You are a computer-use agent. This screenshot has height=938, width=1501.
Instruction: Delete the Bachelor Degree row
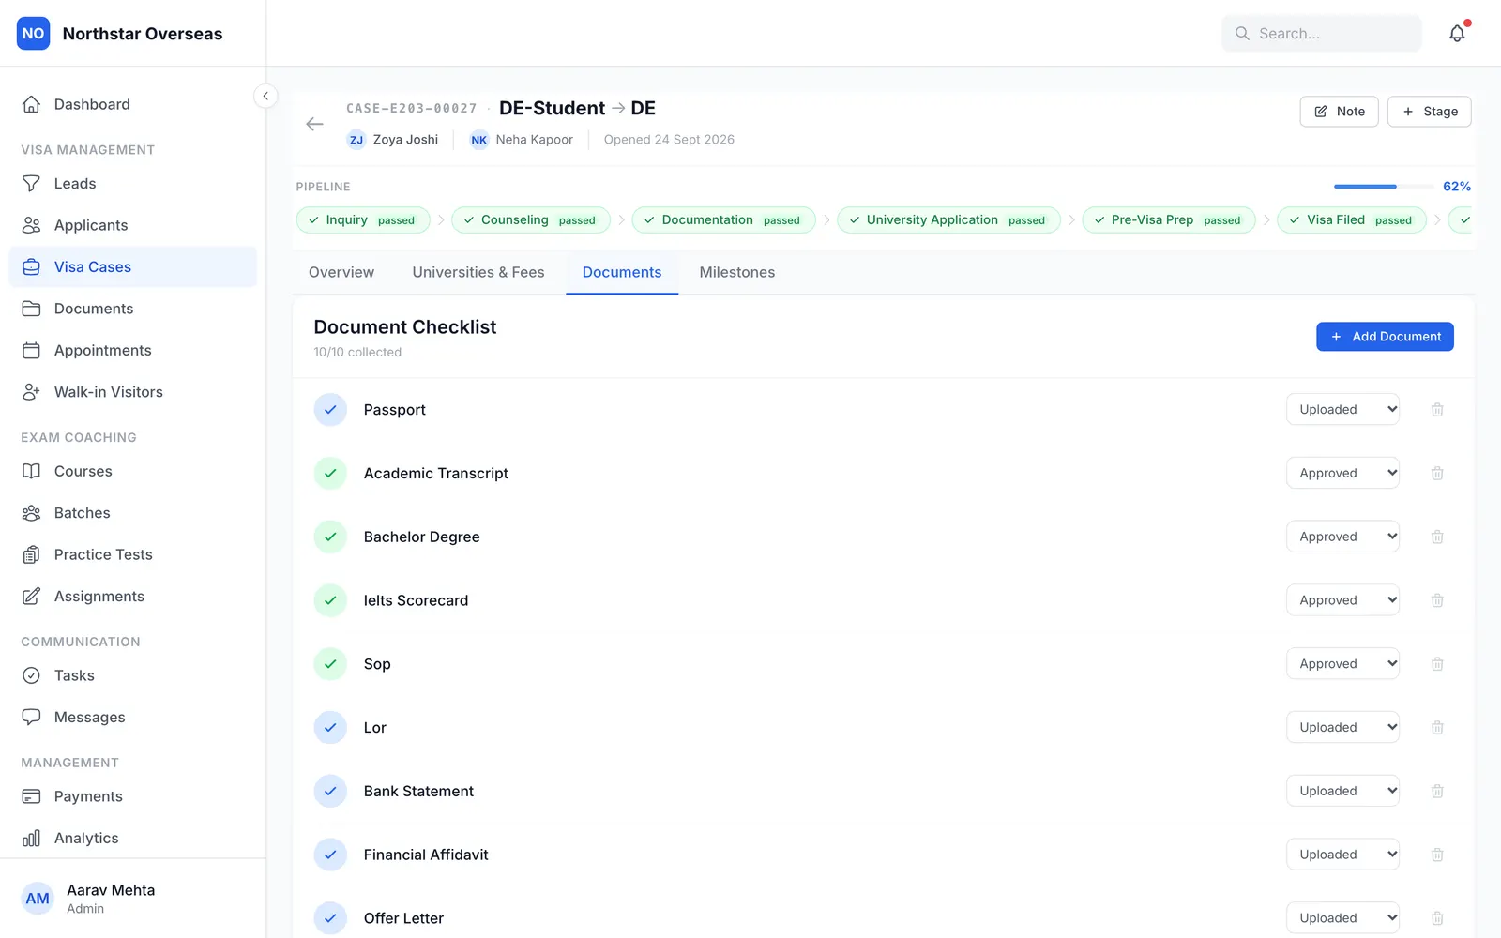[x=1437, y=537]
